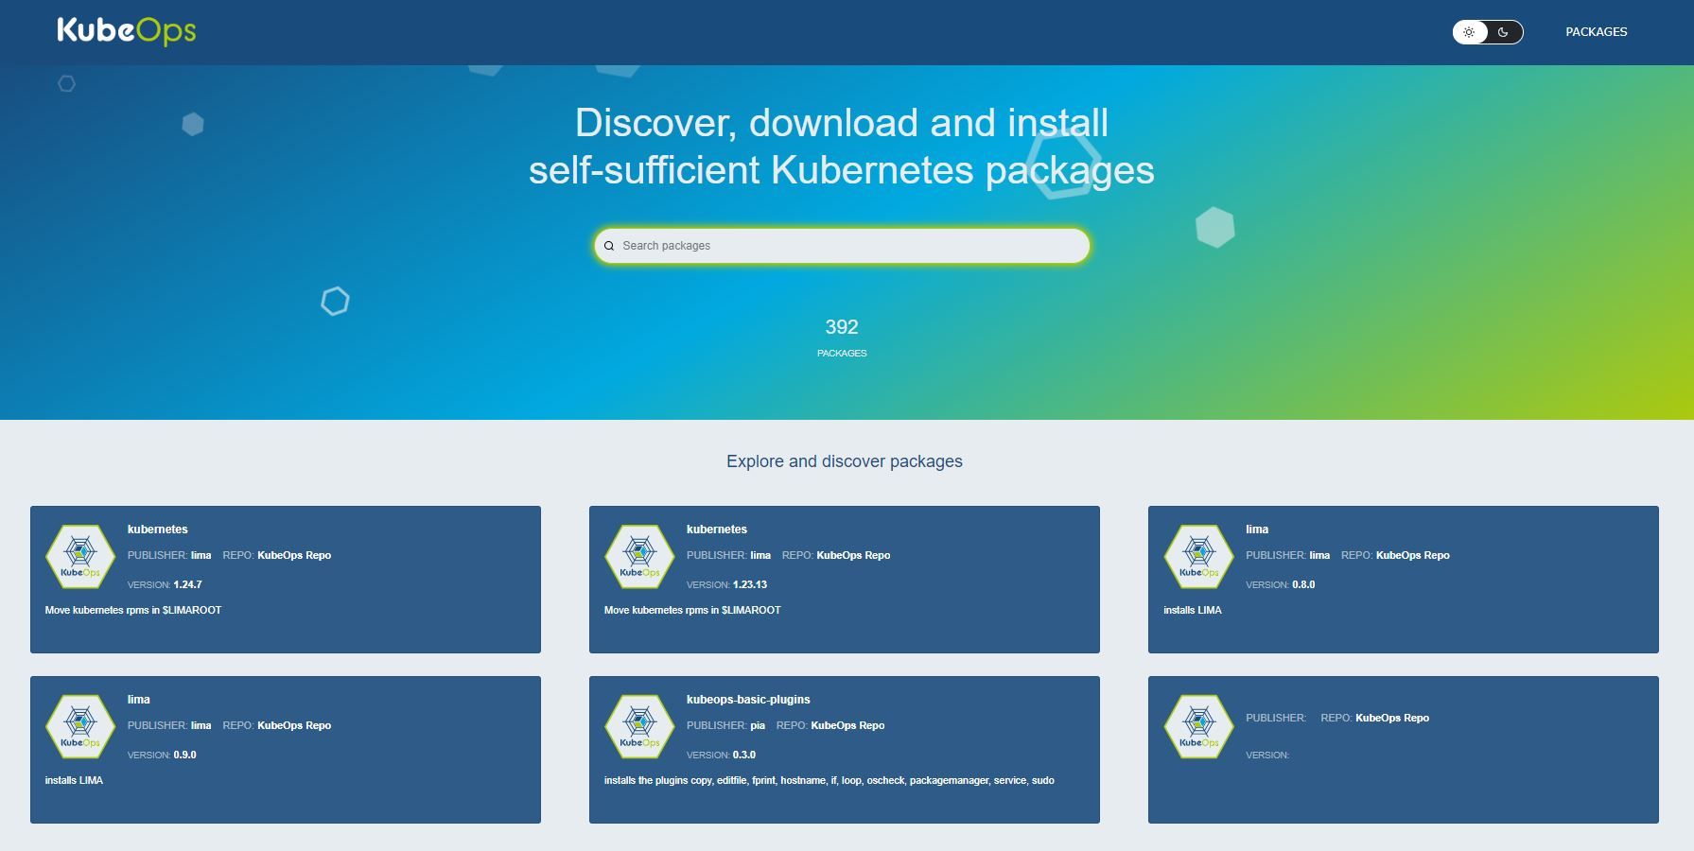Click version text 1.23.13
This screenshot has width=1694, height=851.
(750, 584)
